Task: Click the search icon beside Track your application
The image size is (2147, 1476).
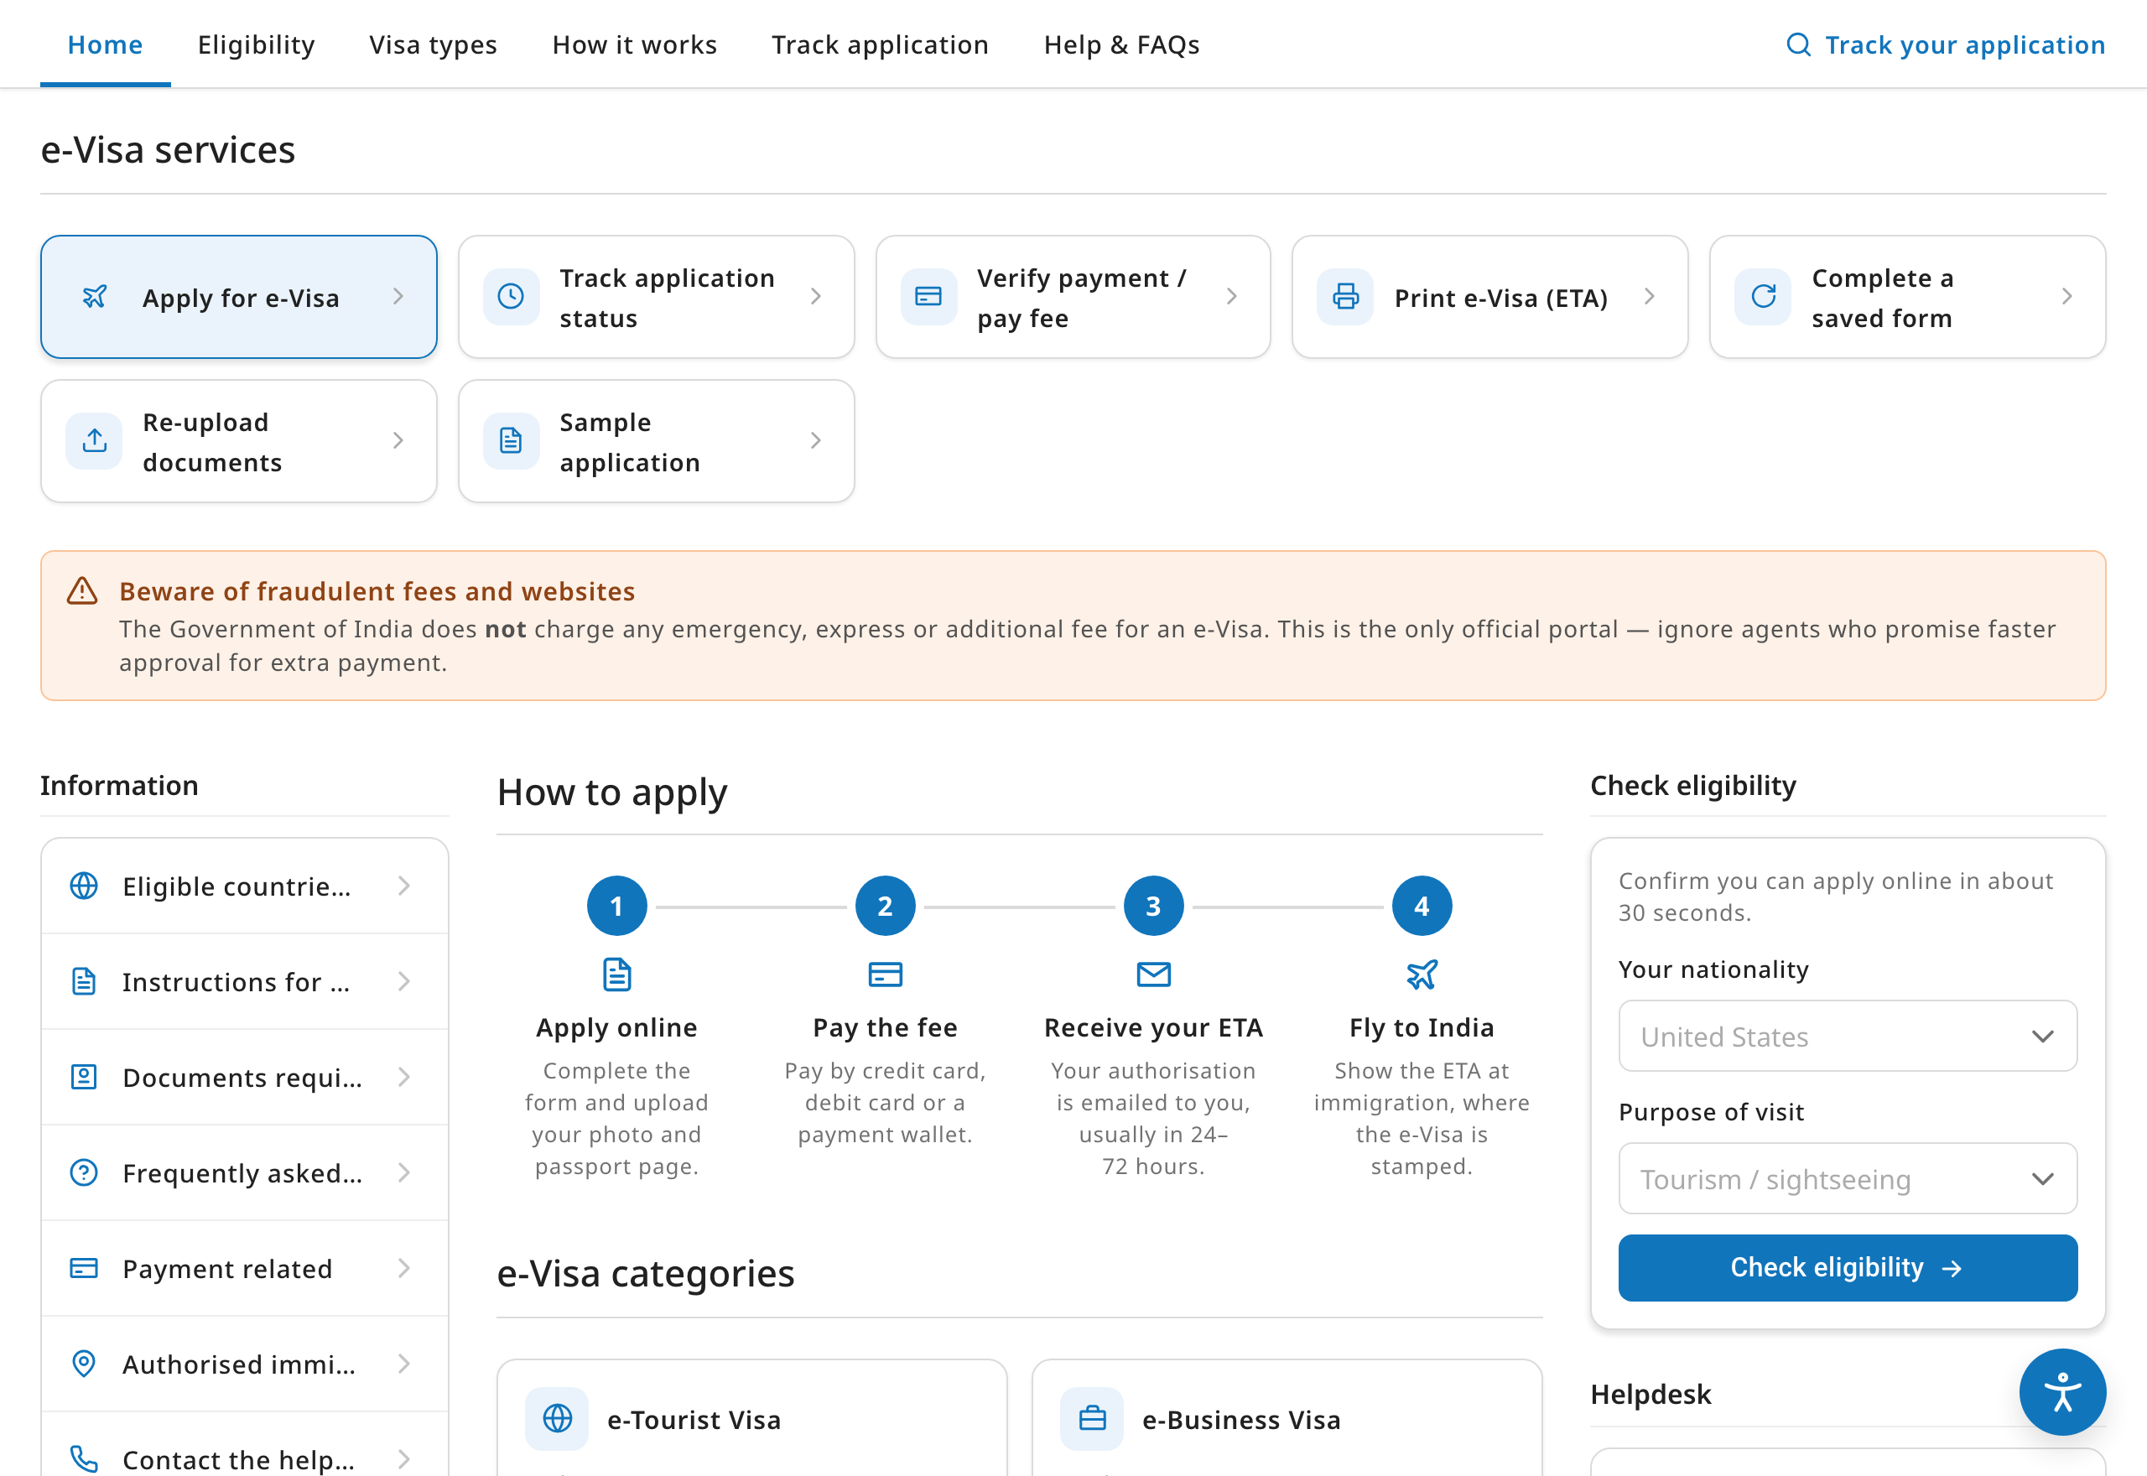Action: coord(1798,44)
